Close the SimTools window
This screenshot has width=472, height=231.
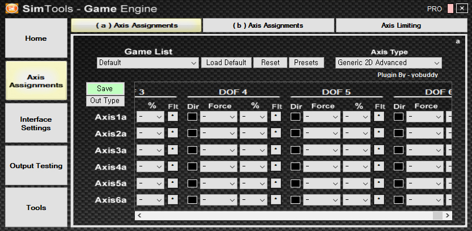pyautogui.click(x=462, y=8)
